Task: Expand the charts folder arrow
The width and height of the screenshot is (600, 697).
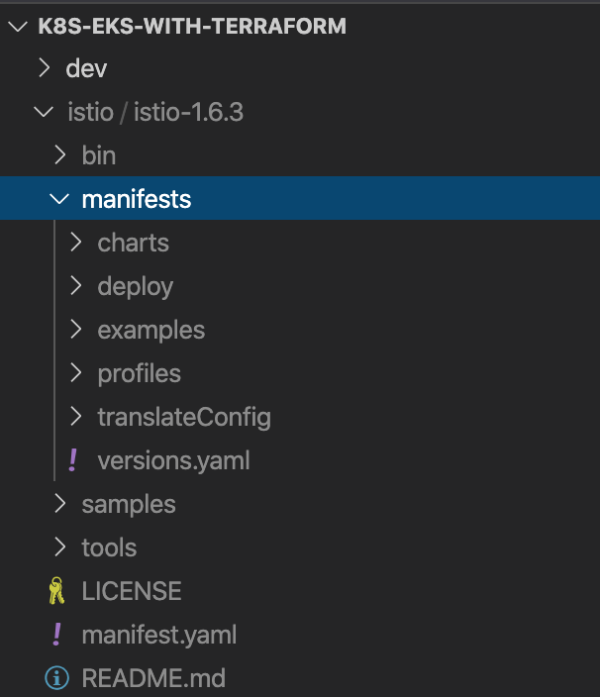Action: pyautogui.click(x=76, y=243)
